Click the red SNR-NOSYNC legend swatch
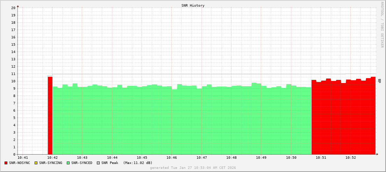Viewport: 386px width, 172px height. (x=6, y=163)
